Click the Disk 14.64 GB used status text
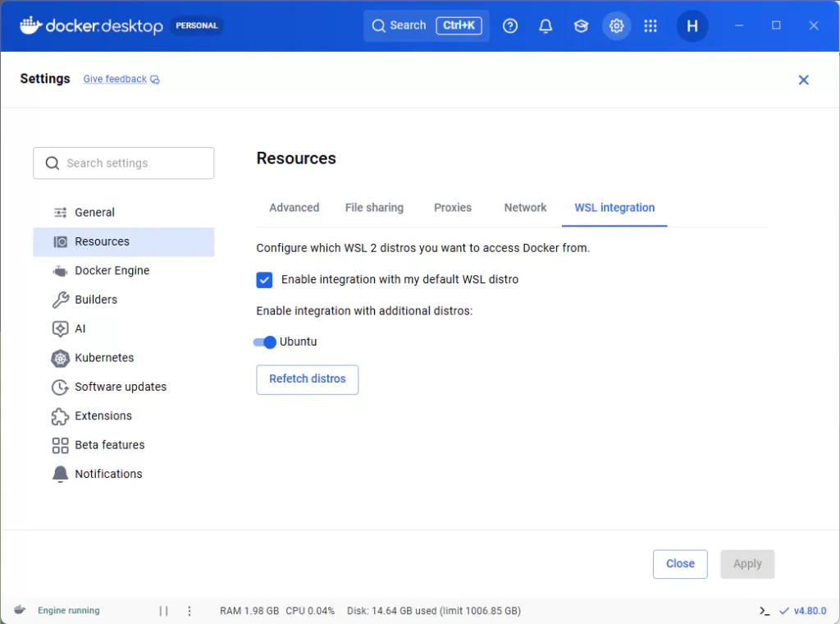Viewport: 840px width, 624px height. (434, 611)
